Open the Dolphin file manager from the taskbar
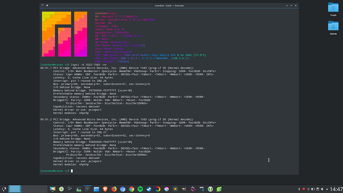The height and width of the screenshot is (193, 343). coord(96,189)
